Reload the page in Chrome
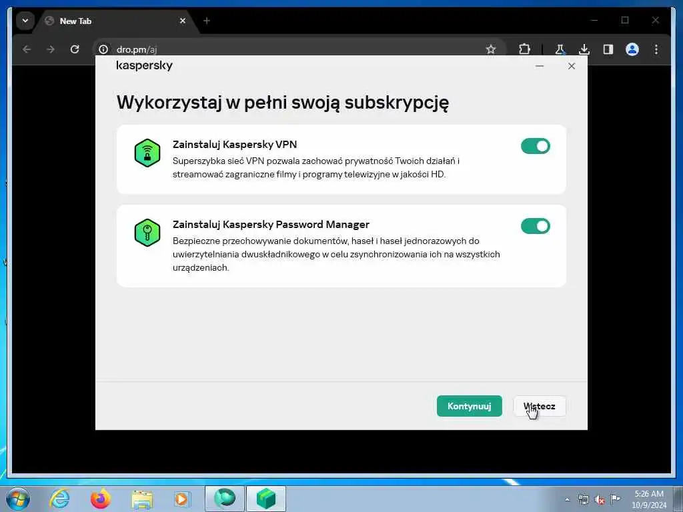 pyautogui.click(x=75, y=49)
